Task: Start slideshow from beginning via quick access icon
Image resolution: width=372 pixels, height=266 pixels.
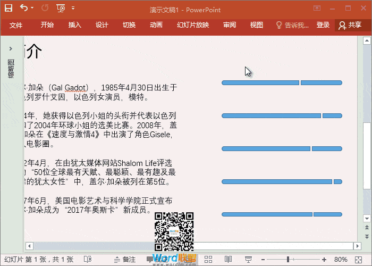Action: coord(61,8)
